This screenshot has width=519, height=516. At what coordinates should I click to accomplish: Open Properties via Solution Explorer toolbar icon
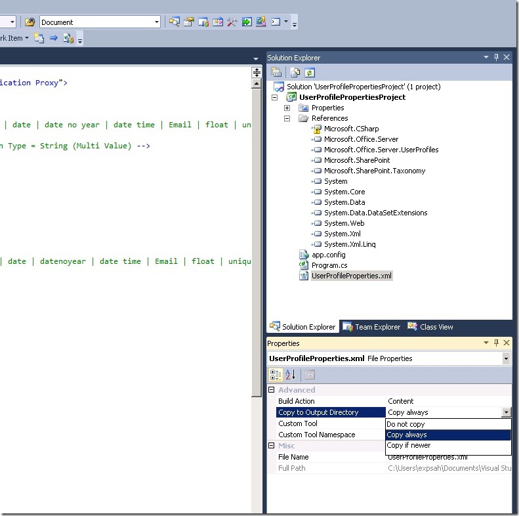pos(276,73)
